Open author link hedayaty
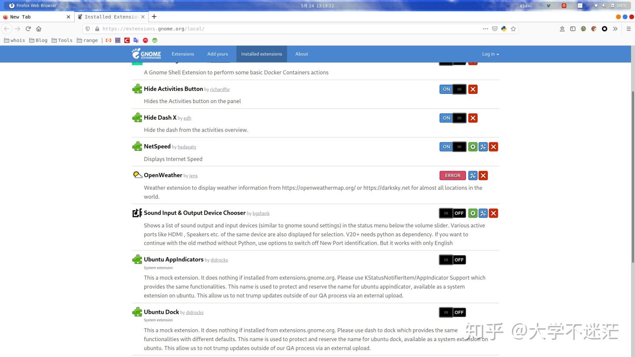 click(x=187, y=147)
